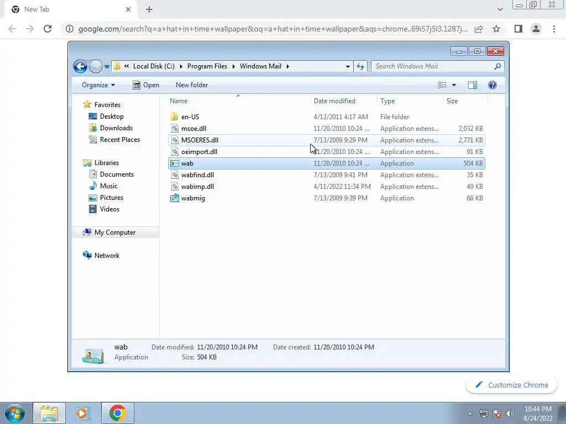Select msoe.dll file icon
Image resolution: width=566 pixels, height=424 pixels.
pyautogui.click(x=175, y=128)
